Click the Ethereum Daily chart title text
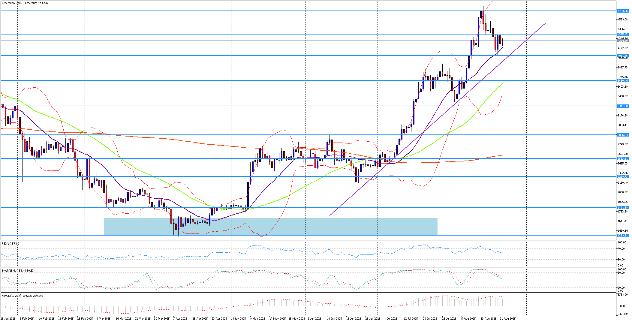The image size is (632, 322). coord(25,3)
